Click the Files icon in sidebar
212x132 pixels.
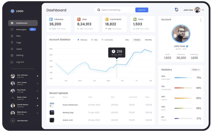[12, 36]
